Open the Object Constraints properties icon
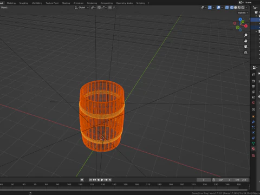The height and width of the screenshot is (195, 260). (x=253, y=138)
